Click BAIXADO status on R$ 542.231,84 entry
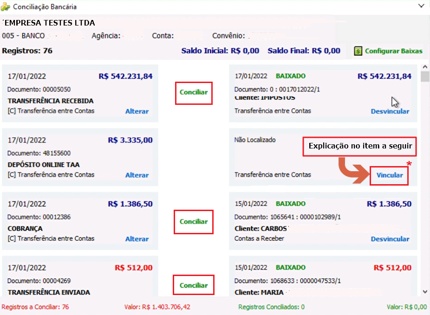430x315 pixels. click(290, 76)
